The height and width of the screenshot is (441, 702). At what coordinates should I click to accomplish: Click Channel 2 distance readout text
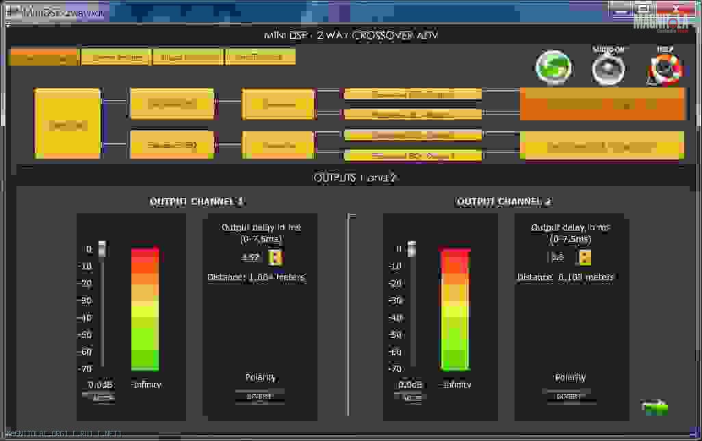565,278
